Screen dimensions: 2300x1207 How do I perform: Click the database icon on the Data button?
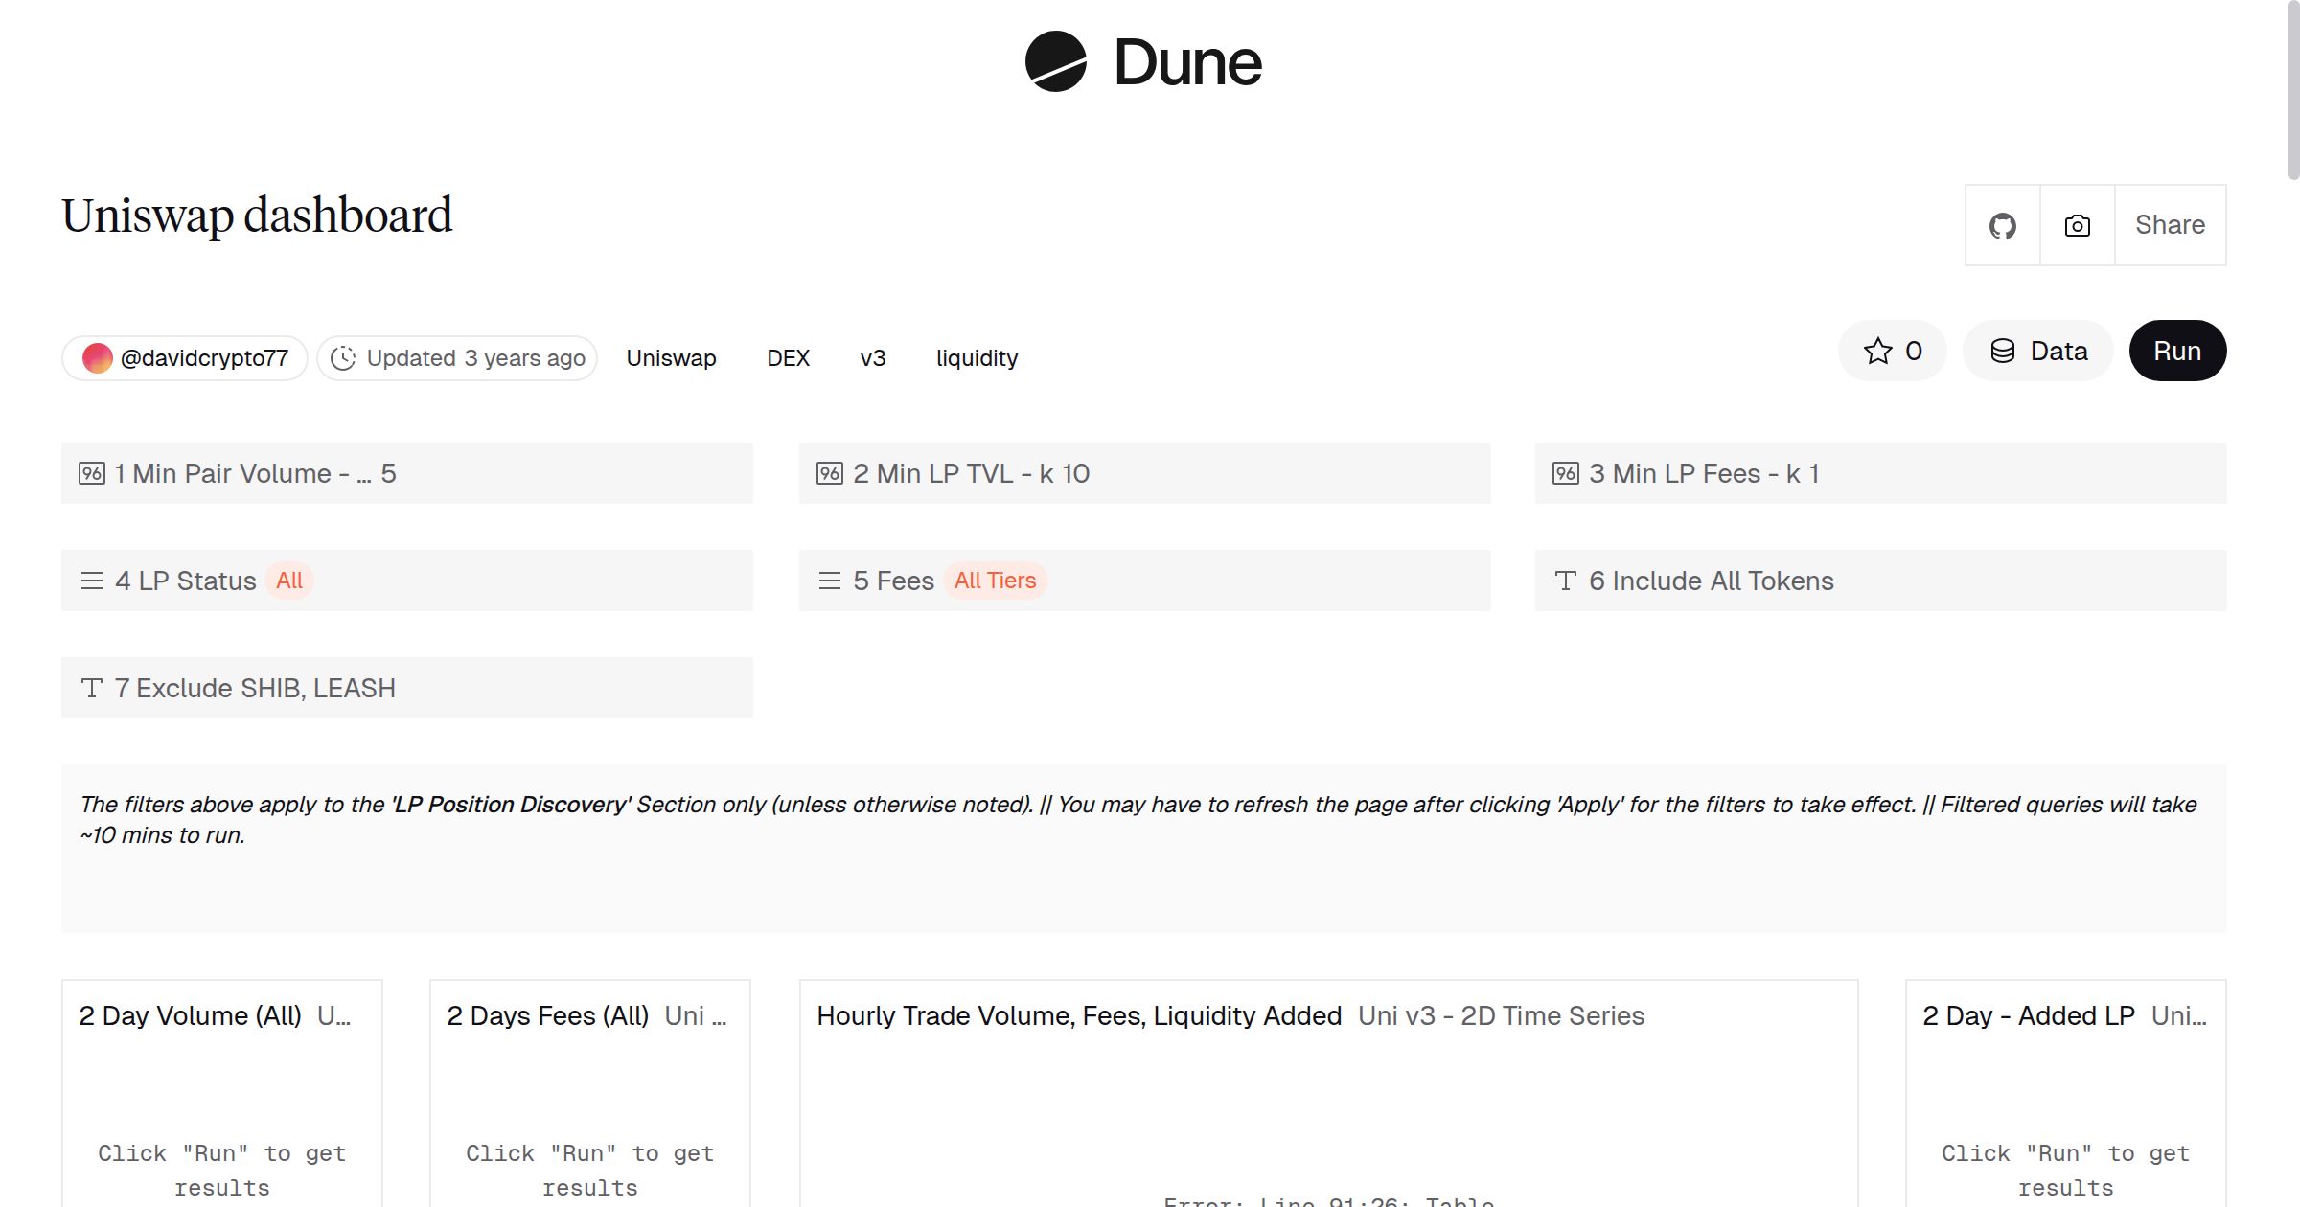[x=2003, y=351]
